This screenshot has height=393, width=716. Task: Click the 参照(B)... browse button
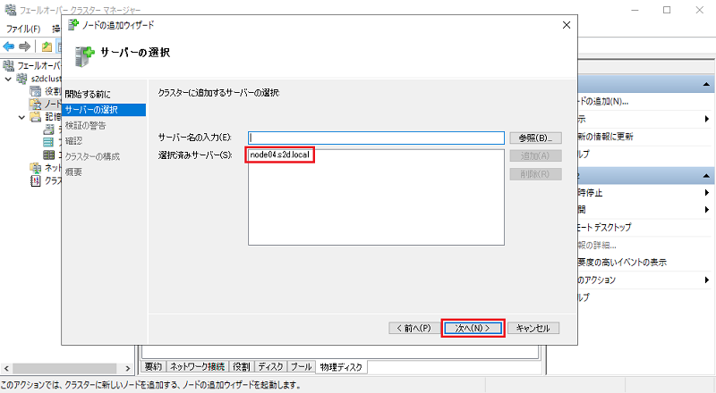pos(535,138)
